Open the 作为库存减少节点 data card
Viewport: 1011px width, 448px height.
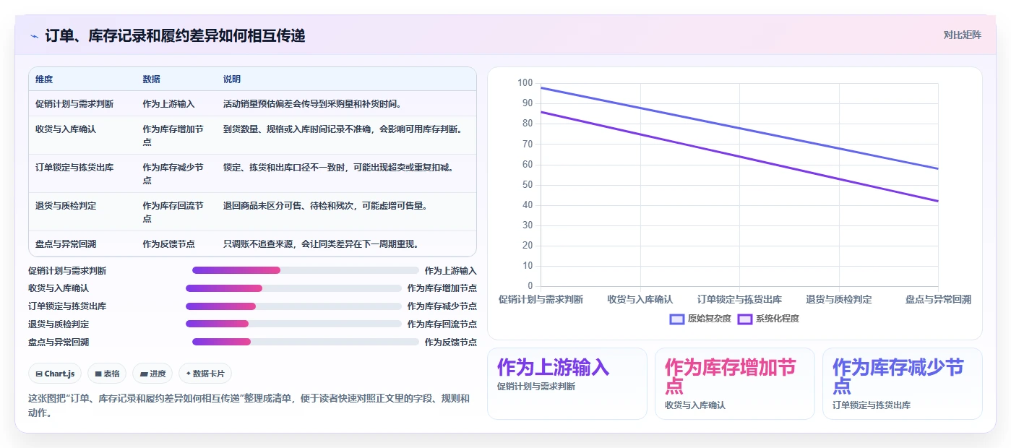click(x=903, y=384)
